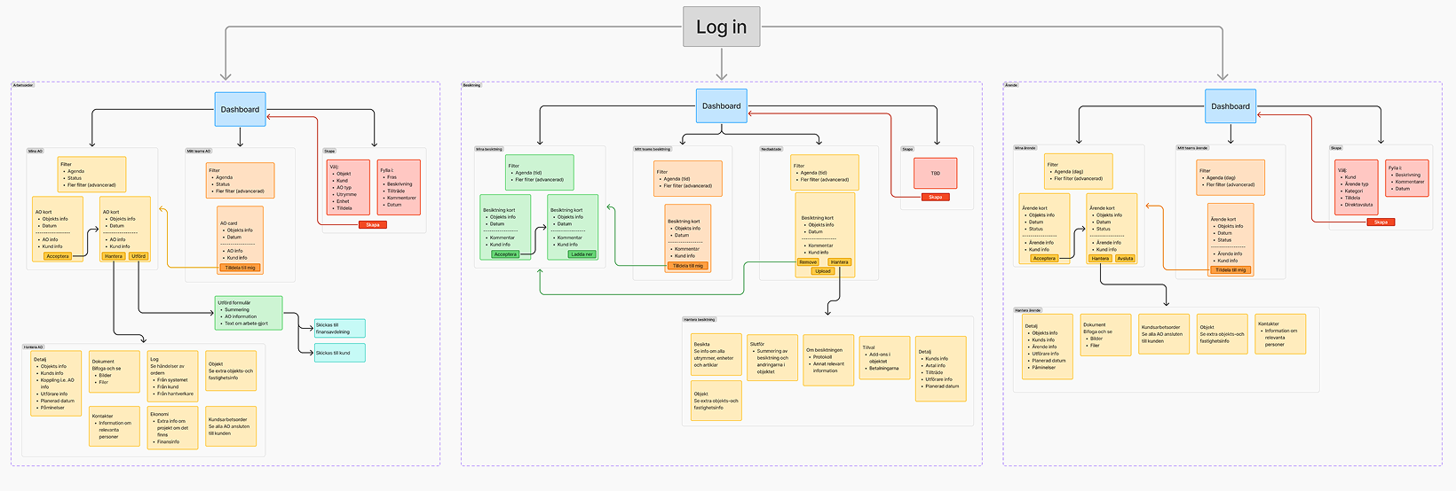Image resolution: width=1456 pixels, height=491 pixels.
Task: Click the Log in box at top
Action: 721,27
